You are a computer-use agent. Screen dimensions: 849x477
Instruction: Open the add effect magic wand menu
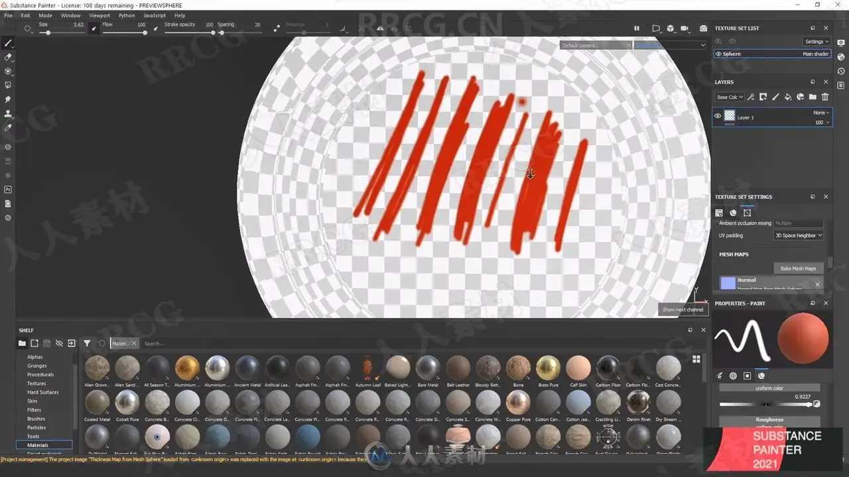[751, 97]
